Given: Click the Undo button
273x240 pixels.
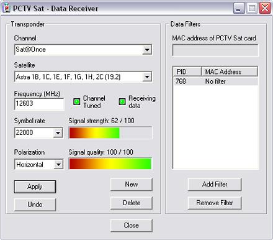Looking at the screenshot, I should point(35,205).
